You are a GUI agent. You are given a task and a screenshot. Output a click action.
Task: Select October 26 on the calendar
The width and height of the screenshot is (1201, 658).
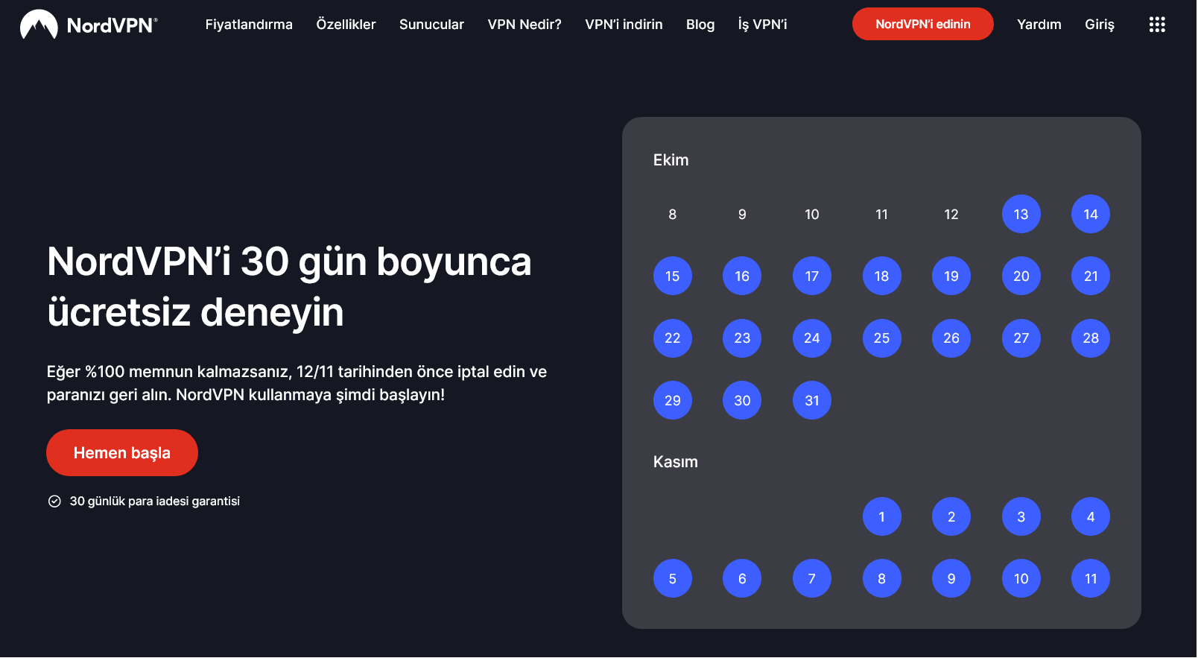(x=951, y=338)
